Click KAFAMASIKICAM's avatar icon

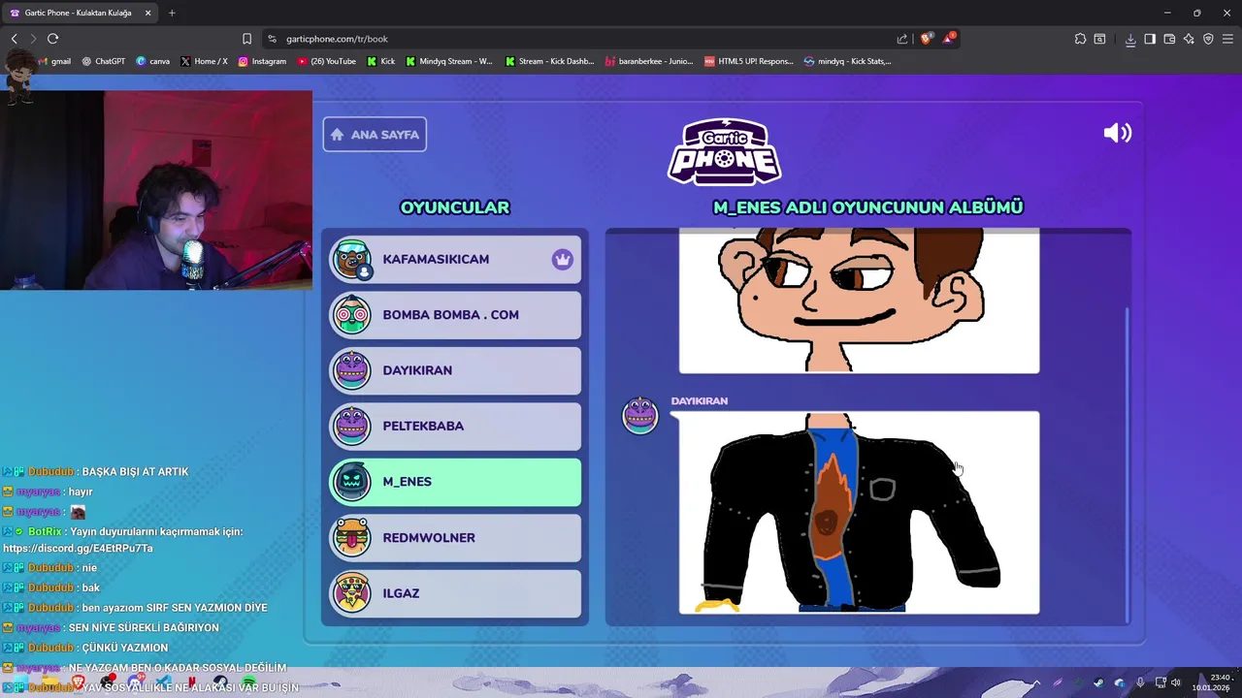click(x=351, y=259)
